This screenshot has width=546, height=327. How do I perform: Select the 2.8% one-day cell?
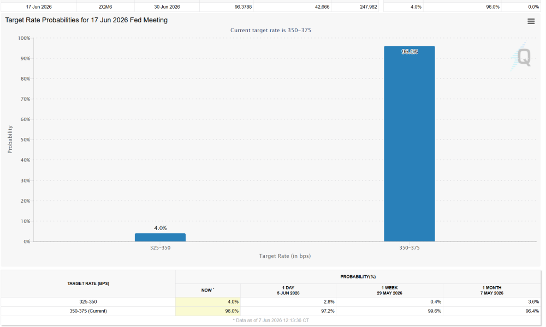coord(288,301)
